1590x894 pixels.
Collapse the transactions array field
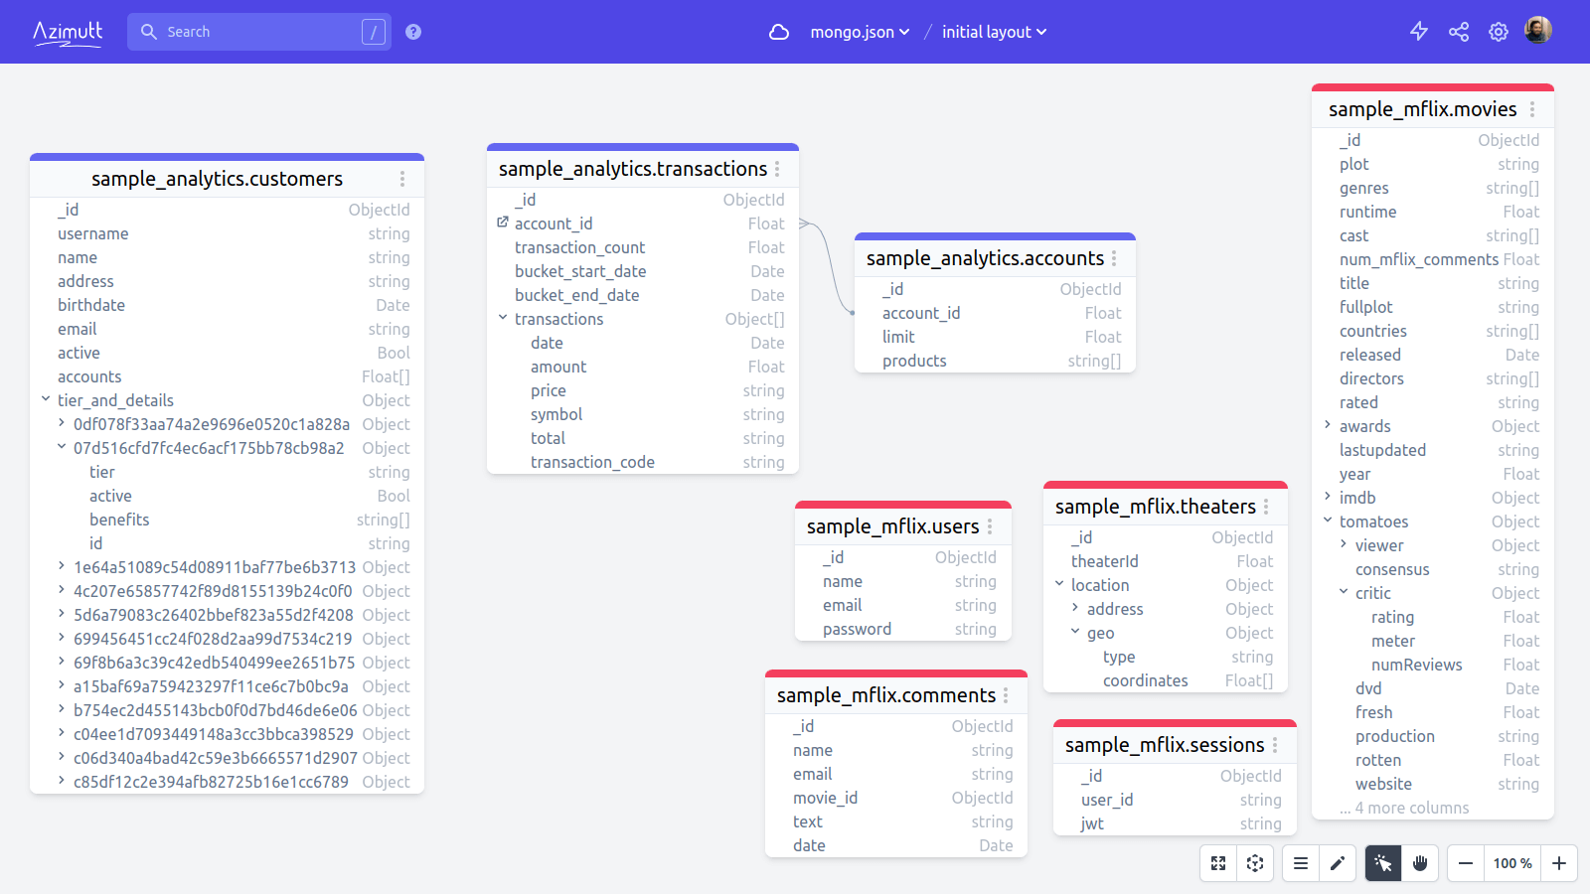(502, 319)
